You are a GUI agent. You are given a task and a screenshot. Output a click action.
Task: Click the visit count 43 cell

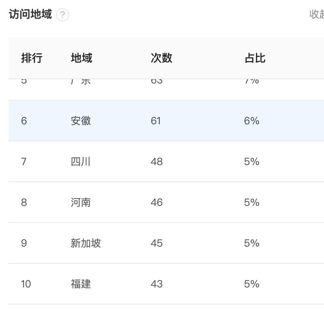(157, 284)
